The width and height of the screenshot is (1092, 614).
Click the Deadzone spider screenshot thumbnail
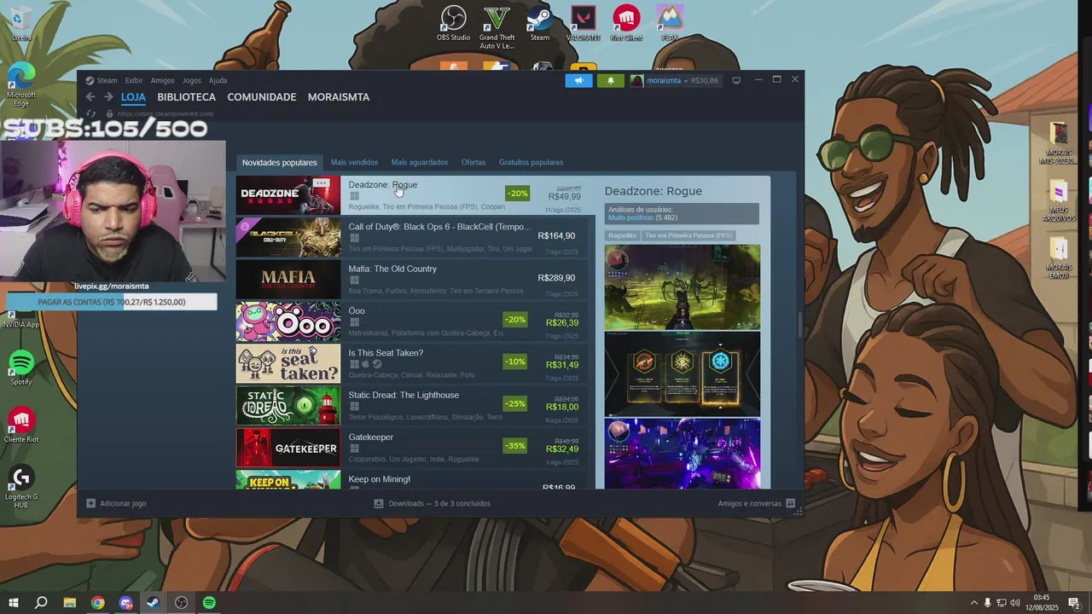[x=682, y=287]
